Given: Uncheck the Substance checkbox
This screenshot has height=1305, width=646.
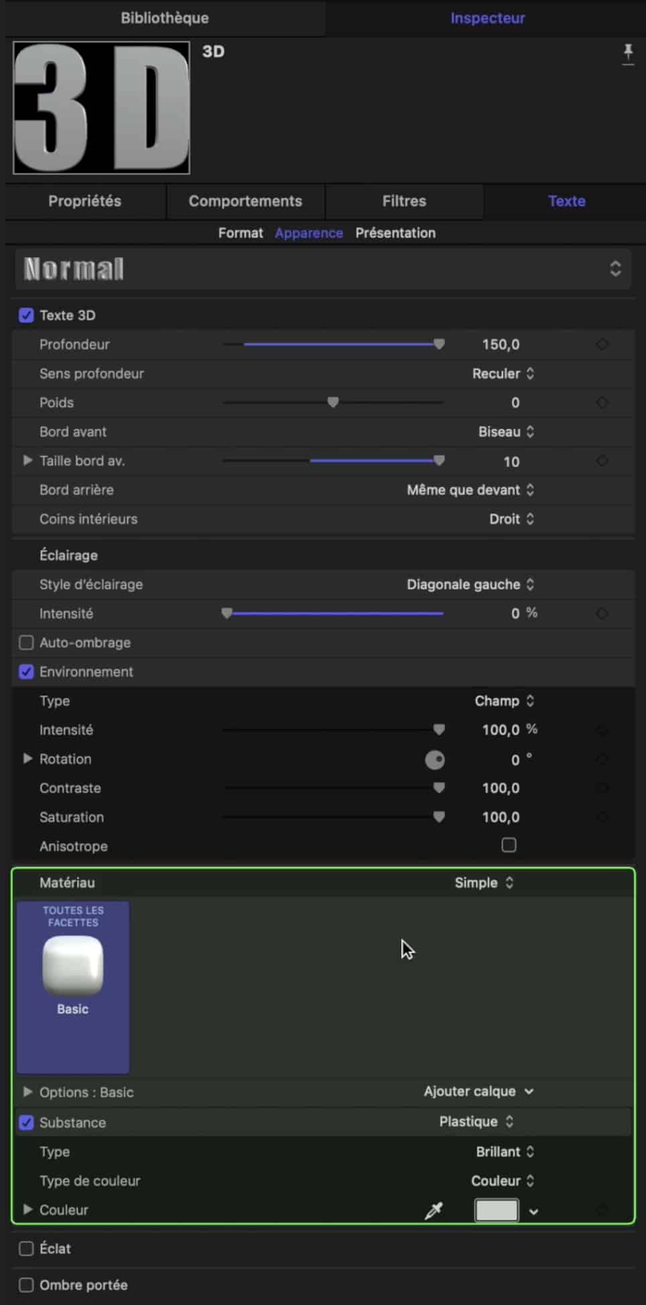Looking at the screenshot, I should [26, 1123].
